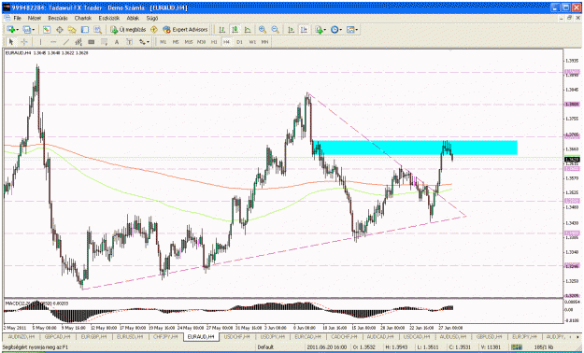Switch chart to bar chart mode
Image resolution: width=584 pixels, height=353 pixels.
(x=222, y=30)
